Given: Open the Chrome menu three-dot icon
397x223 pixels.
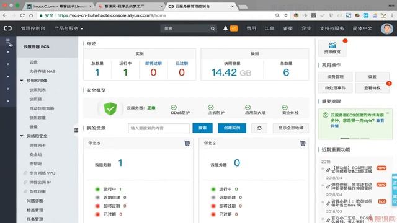Looking at the screenshot, I should (x=392, y=15).
